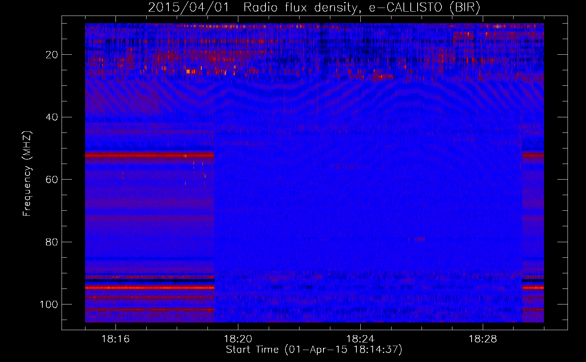Viewport: 586px width, 362px height.
Task: Click the 100 frequency tick label
Action: [x=49, y=304]
